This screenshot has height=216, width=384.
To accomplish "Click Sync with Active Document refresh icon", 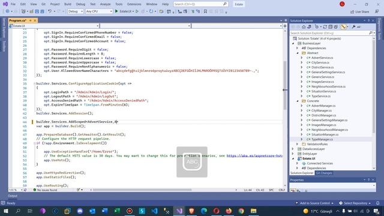I will click(x=325, y=27).
